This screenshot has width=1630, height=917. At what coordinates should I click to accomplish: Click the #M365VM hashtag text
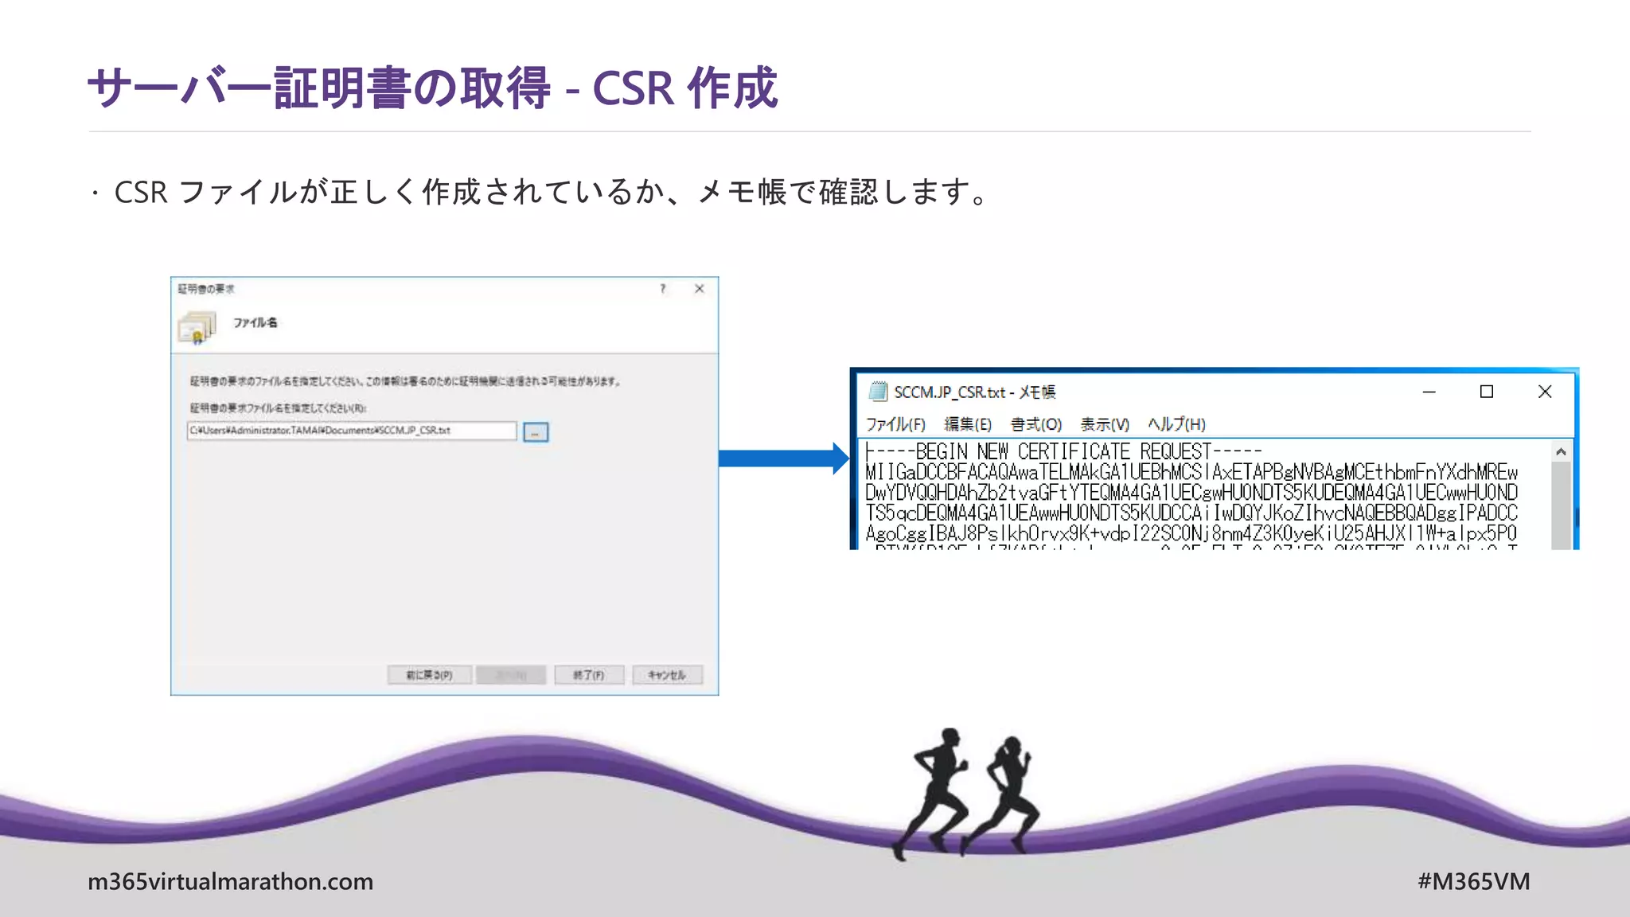(1474, 881)
